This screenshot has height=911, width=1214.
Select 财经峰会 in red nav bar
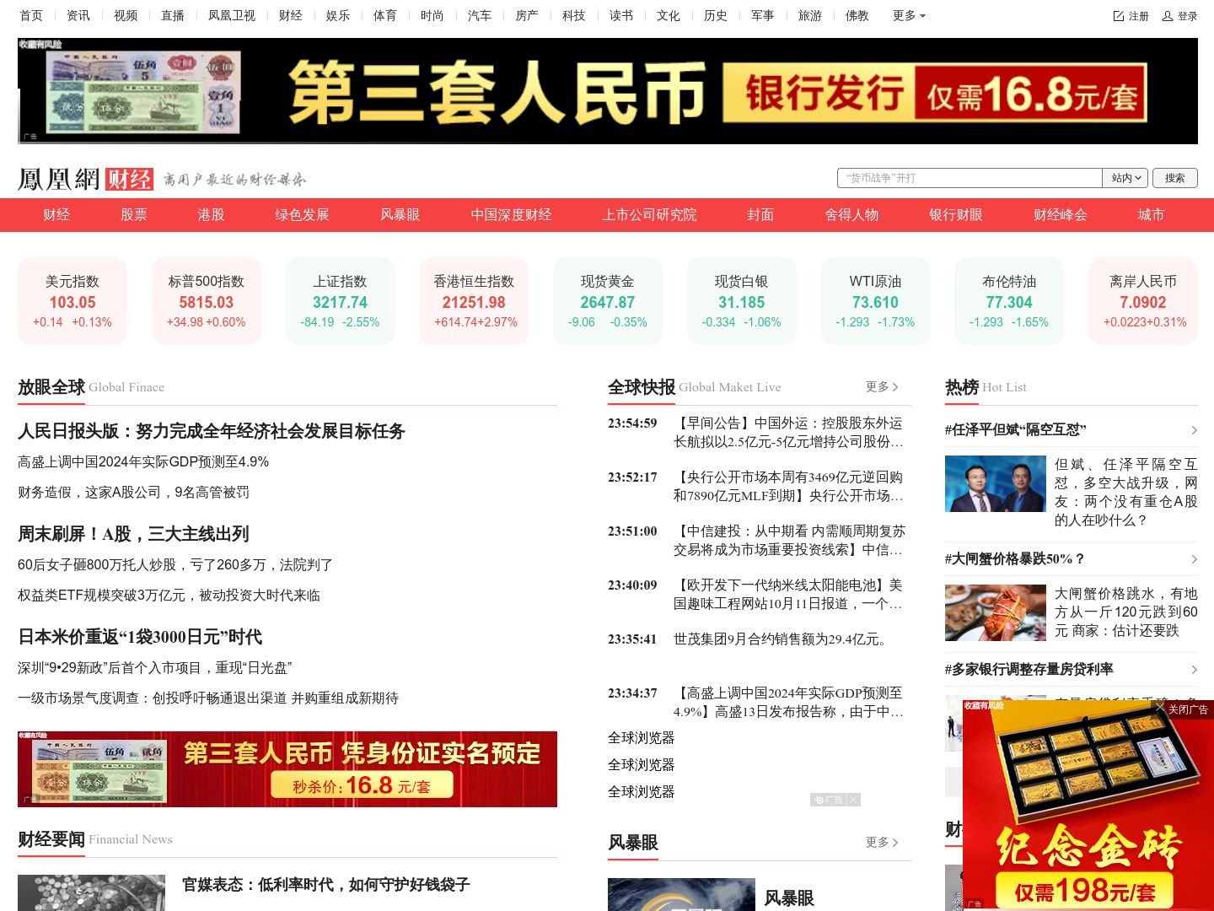pos(1061,215)
